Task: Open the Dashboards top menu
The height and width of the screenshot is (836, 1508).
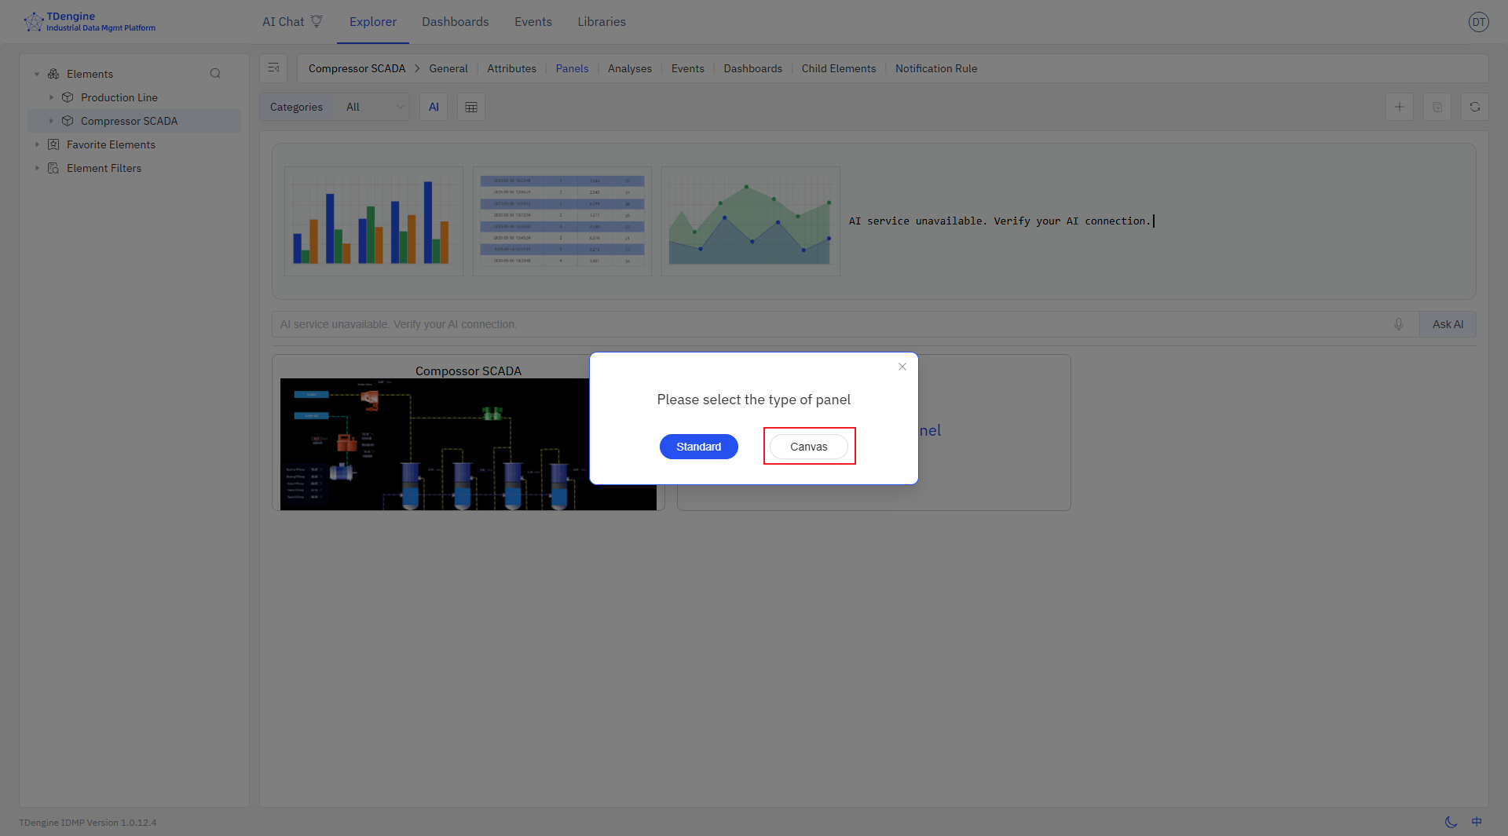Action: click(x=455, y=22)
